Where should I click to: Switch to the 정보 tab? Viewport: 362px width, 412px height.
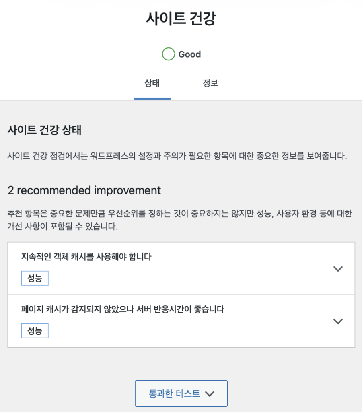[x=210, y=83]
